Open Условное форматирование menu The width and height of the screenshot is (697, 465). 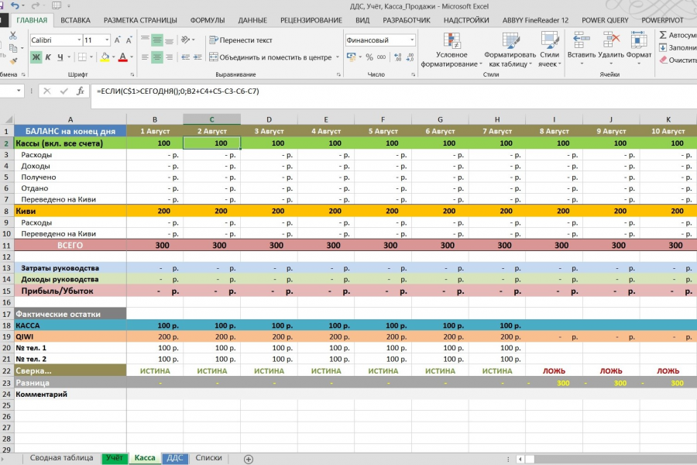452,50
